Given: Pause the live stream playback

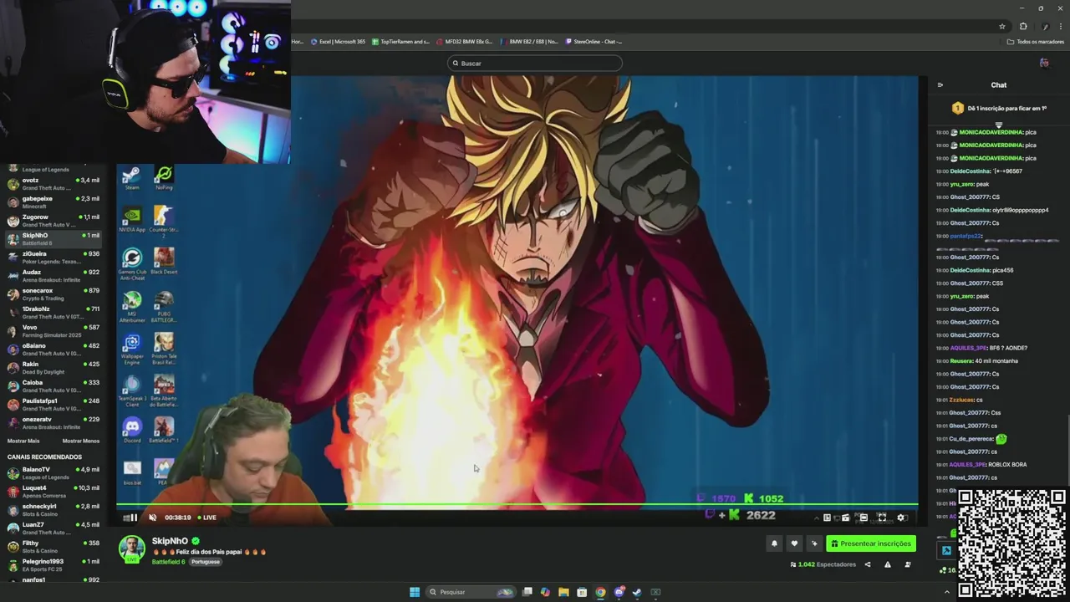Looking at the screenshot, I should [133, 518].
